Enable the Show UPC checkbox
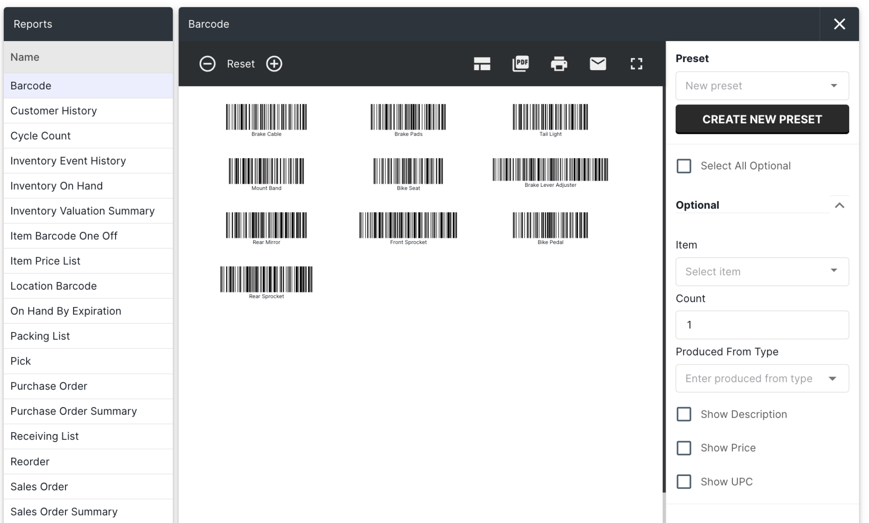 [684, 481]
